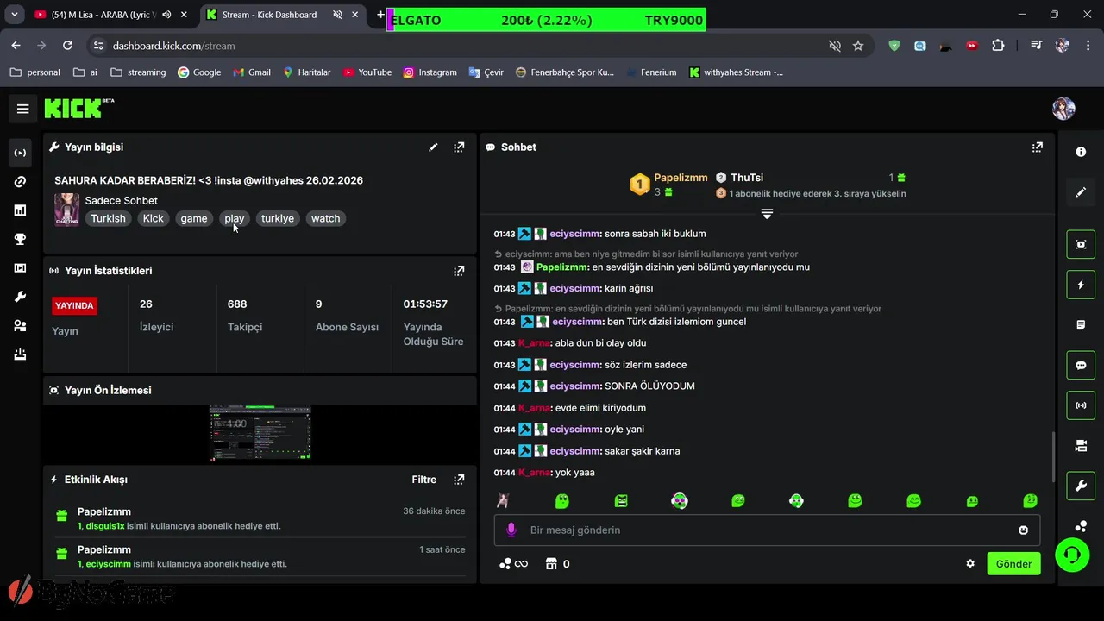Viewport: 1104px width, 621px height.
Task: Mute the M Lisa - ARABA YouTube tab
Action: click(166, 15)
